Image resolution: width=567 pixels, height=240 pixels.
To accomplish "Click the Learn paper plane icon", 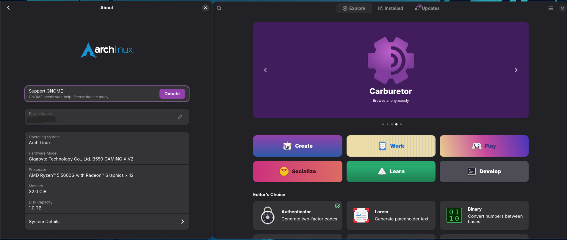I will point(382,171).
